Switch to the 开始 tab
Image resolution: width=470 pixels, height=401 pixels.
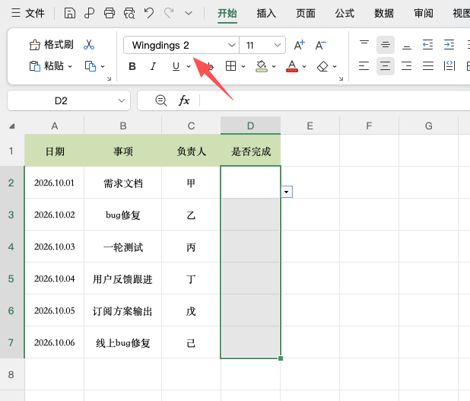(x=227, y=14)
